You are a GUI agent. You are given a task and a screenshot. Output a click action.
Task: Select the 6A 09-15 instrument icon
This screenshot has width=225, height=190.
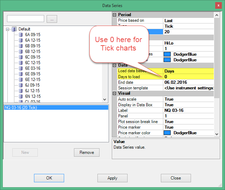coord(21,35)
